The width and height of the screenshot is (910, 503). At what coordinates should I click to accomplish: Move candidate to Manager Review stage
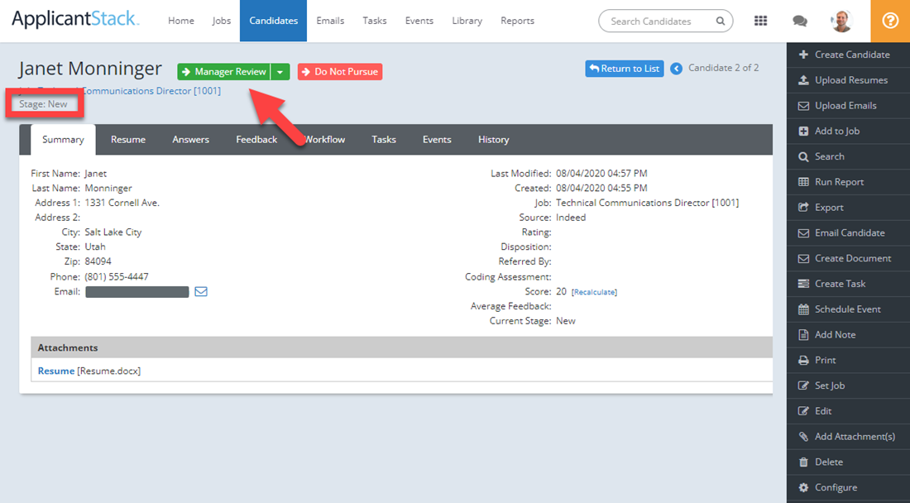(x=224, y=72)
